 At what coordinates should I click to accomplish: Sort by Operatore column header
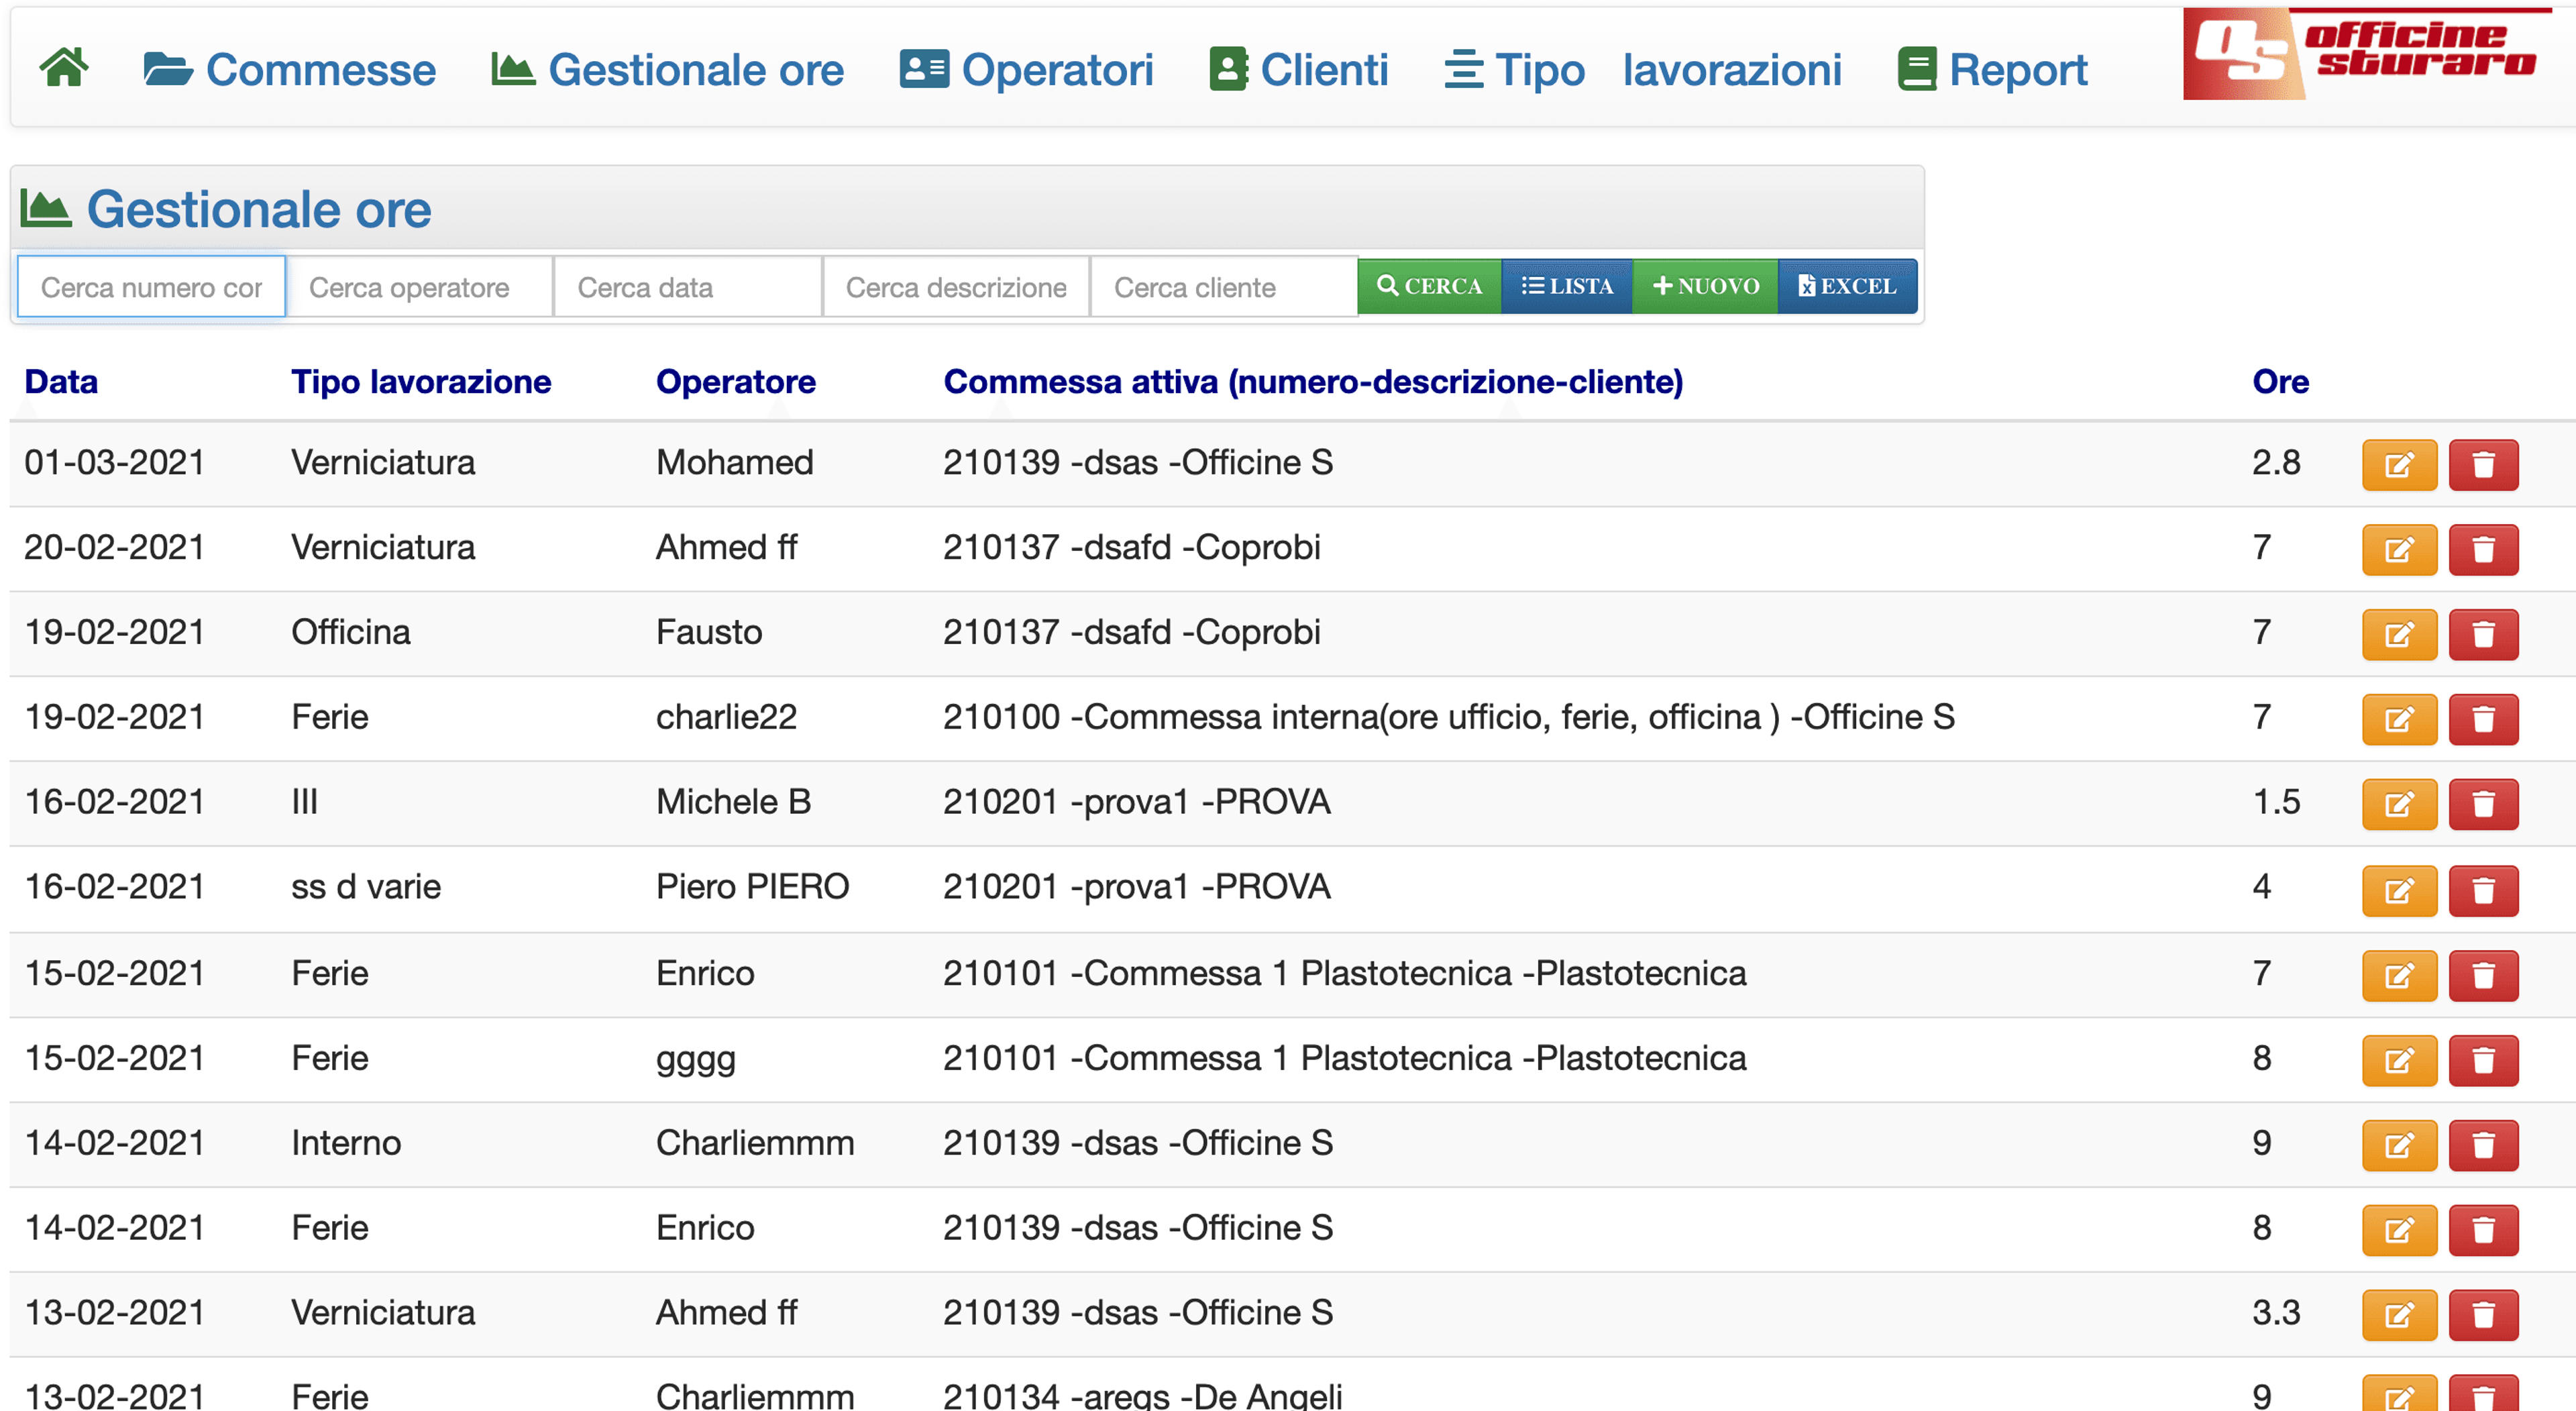[x=736, y=381]
